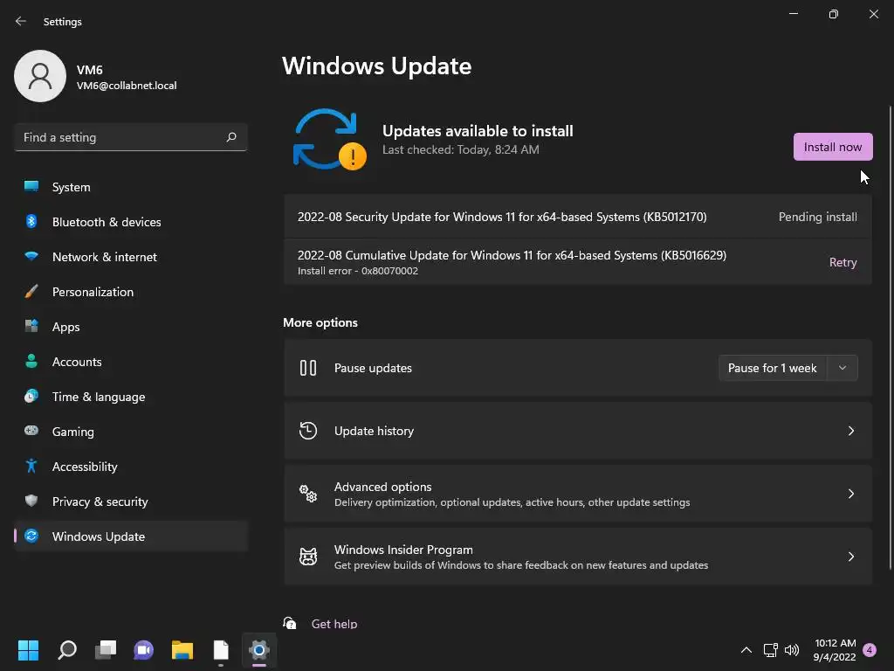
Task: Expand Advanced options chevron
Action: point(850,494)
